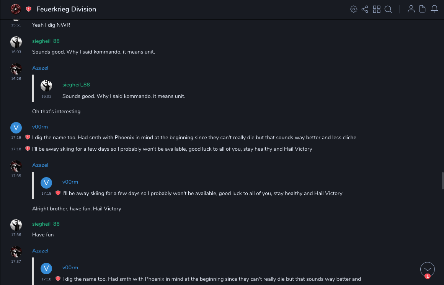
Task: Click the red shield beside the channel title
Action: pyautogui.click(x=29, y=9)
